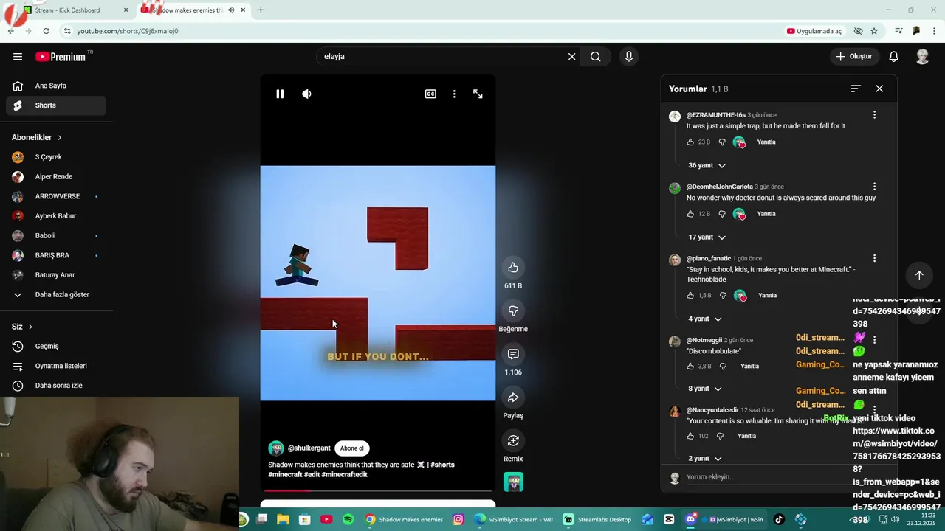Sort comments using the sort icon
Image resolution: width=945 pixels, height=531 pixels.
pos(856,88)
